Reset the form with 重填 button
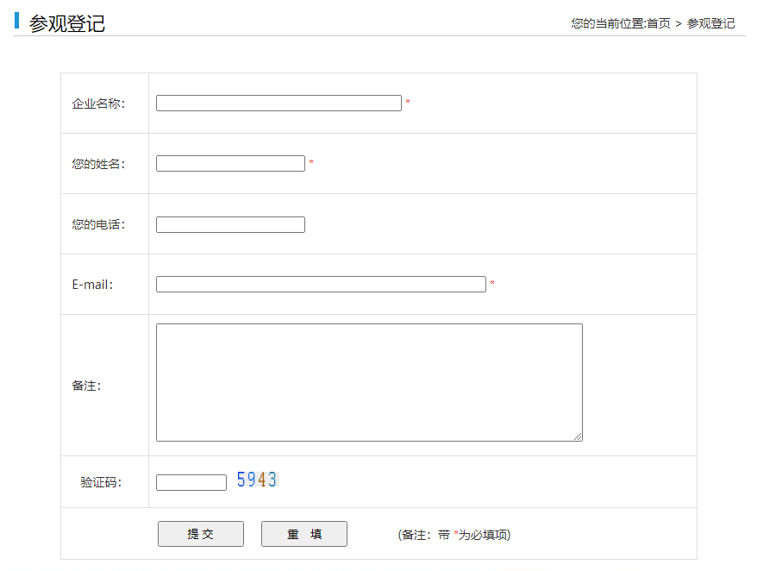Viewport: 757px width, 571px height. pos(304,534)
